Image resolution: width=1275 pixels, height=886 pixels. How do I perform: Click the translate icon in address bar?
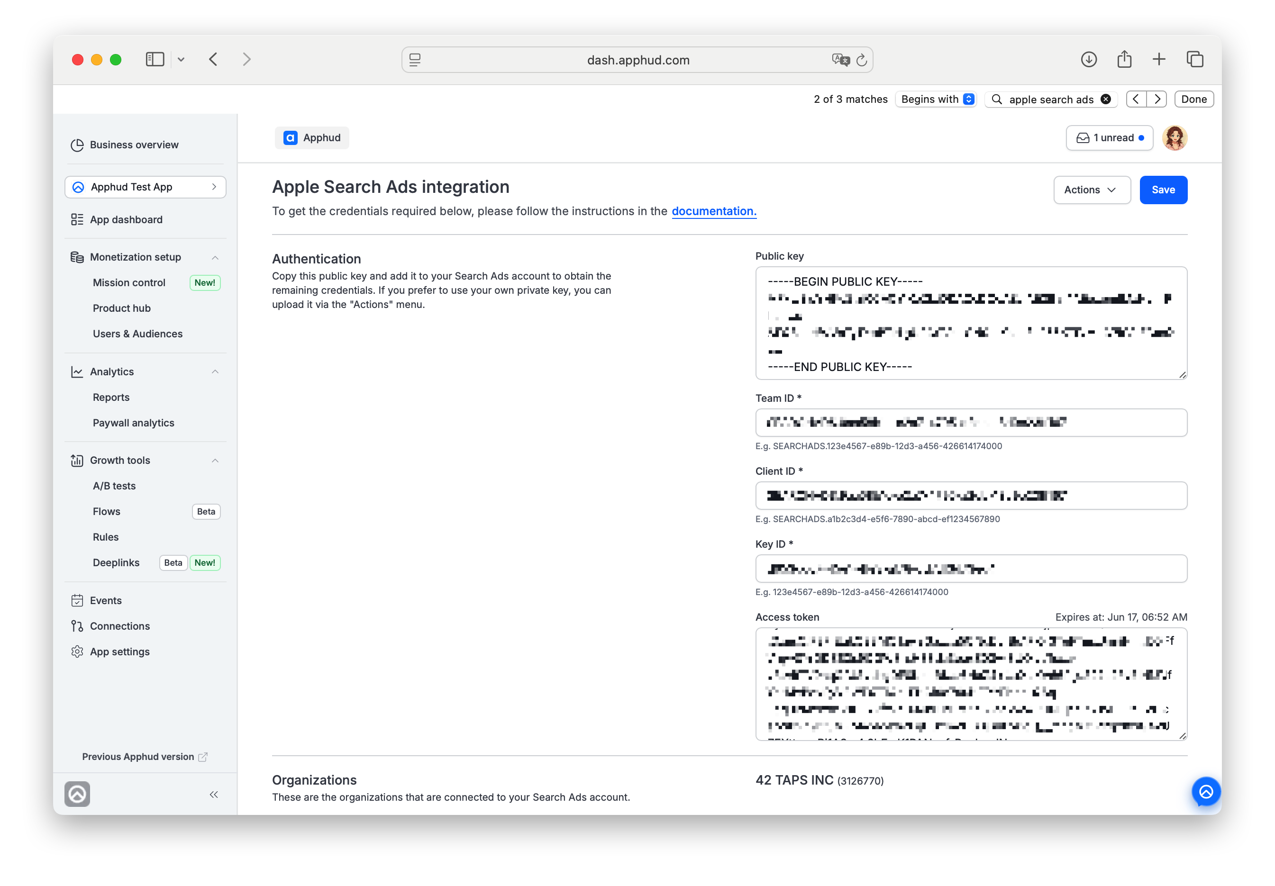[x=840, y=60]
